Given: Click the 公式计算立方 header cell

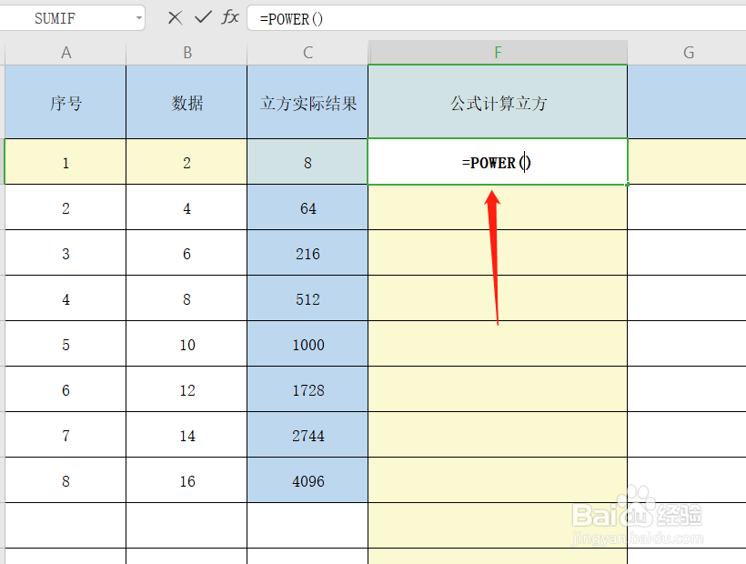Looking at the screenshot, I should pyautogui.click(x=498, y=102).
